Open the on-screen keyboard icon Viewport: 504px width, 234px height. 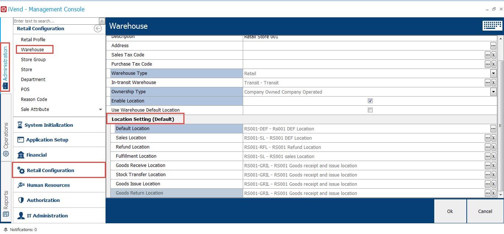click(492, 25)
